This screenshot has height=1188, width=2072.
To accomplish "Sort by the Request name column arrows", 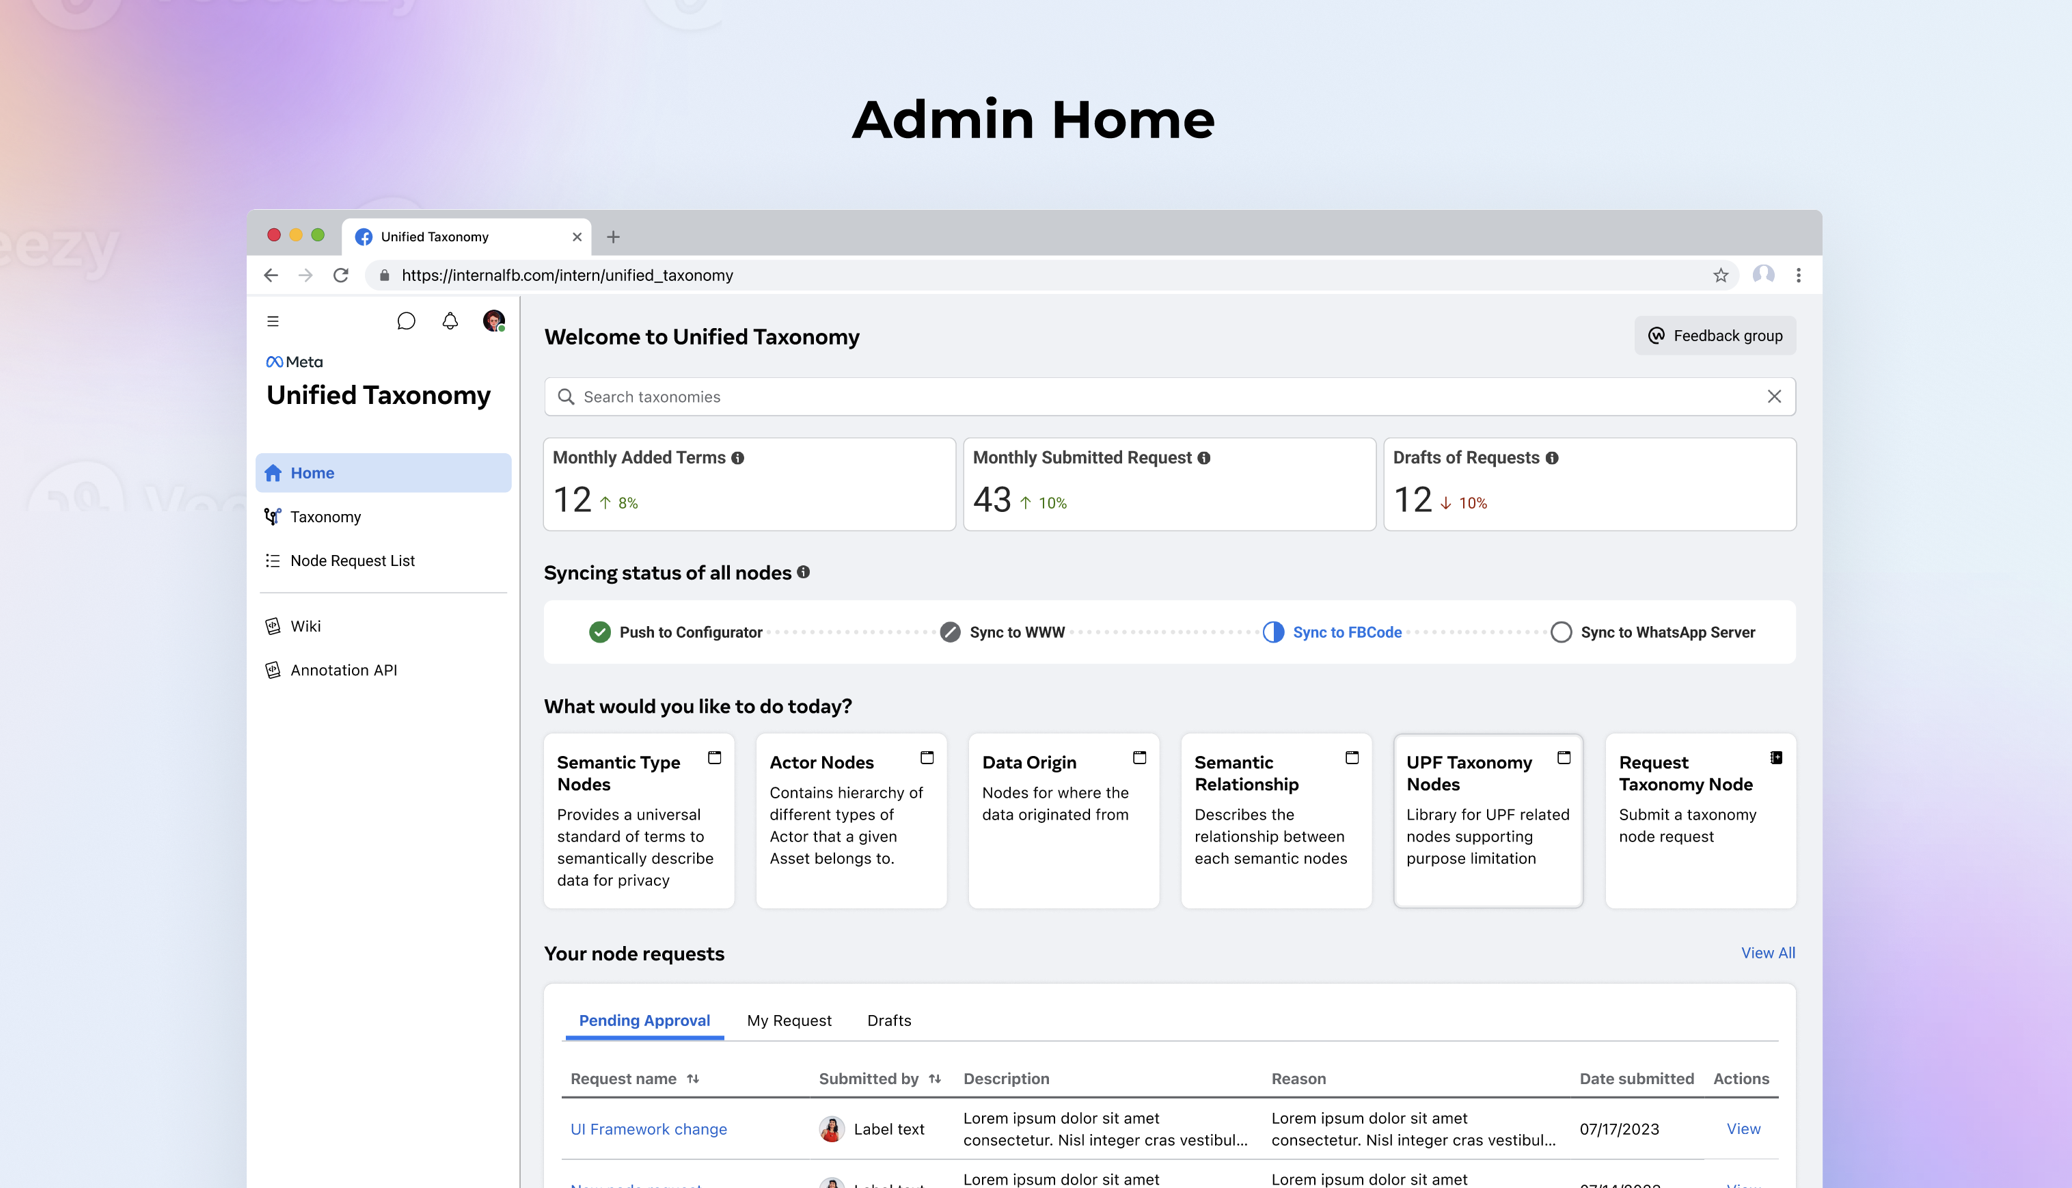I will (692, 1079).
